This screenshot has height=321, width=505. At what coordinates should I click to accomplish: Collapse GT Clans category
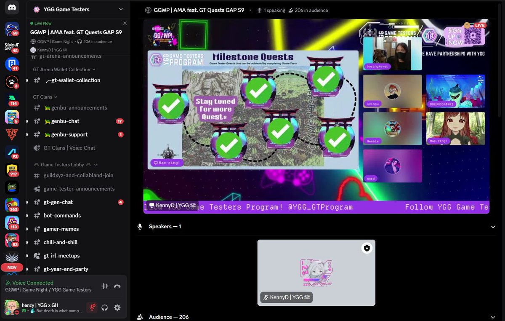45,97
